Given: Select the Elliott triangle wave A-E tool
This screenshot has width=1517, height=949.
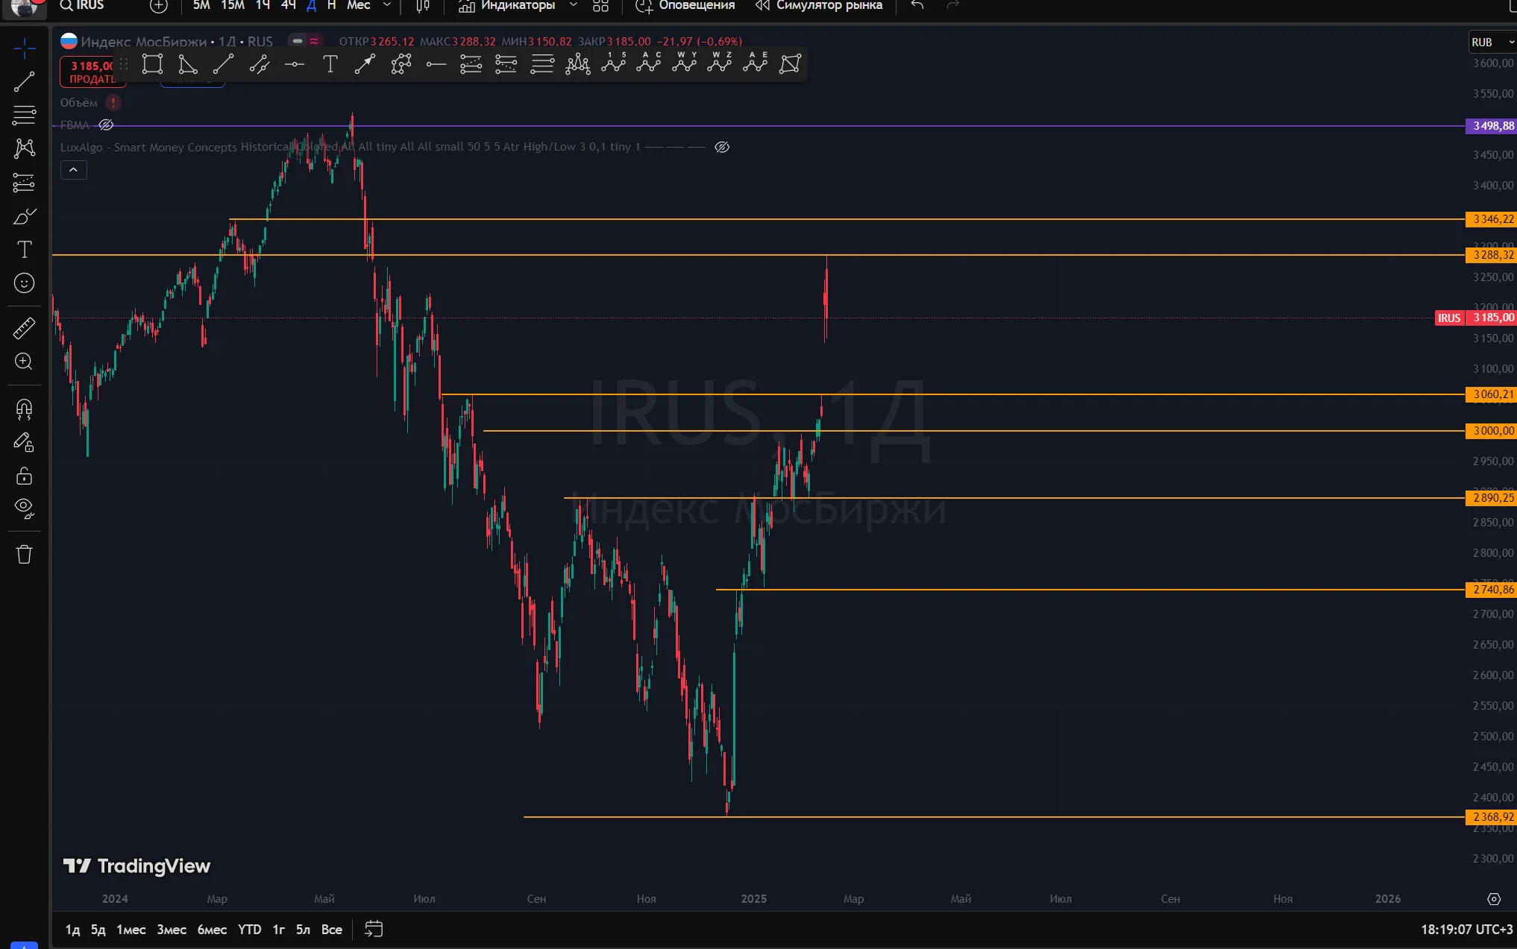Looking at the screenshot, I should (755, 64).
